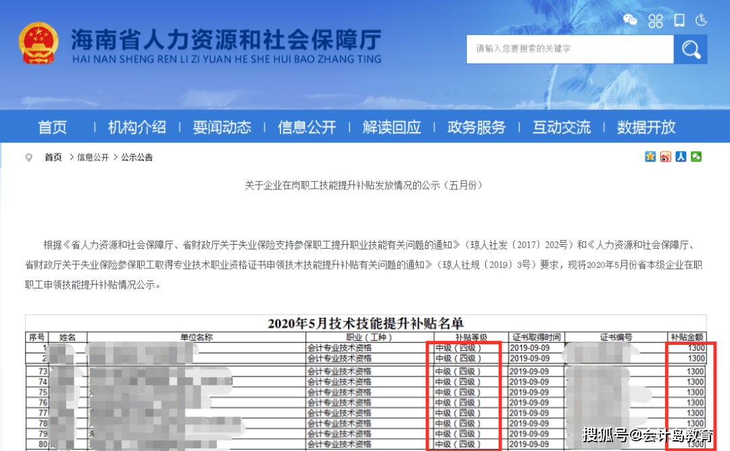Share to Renren blue icon

(681, 157)
